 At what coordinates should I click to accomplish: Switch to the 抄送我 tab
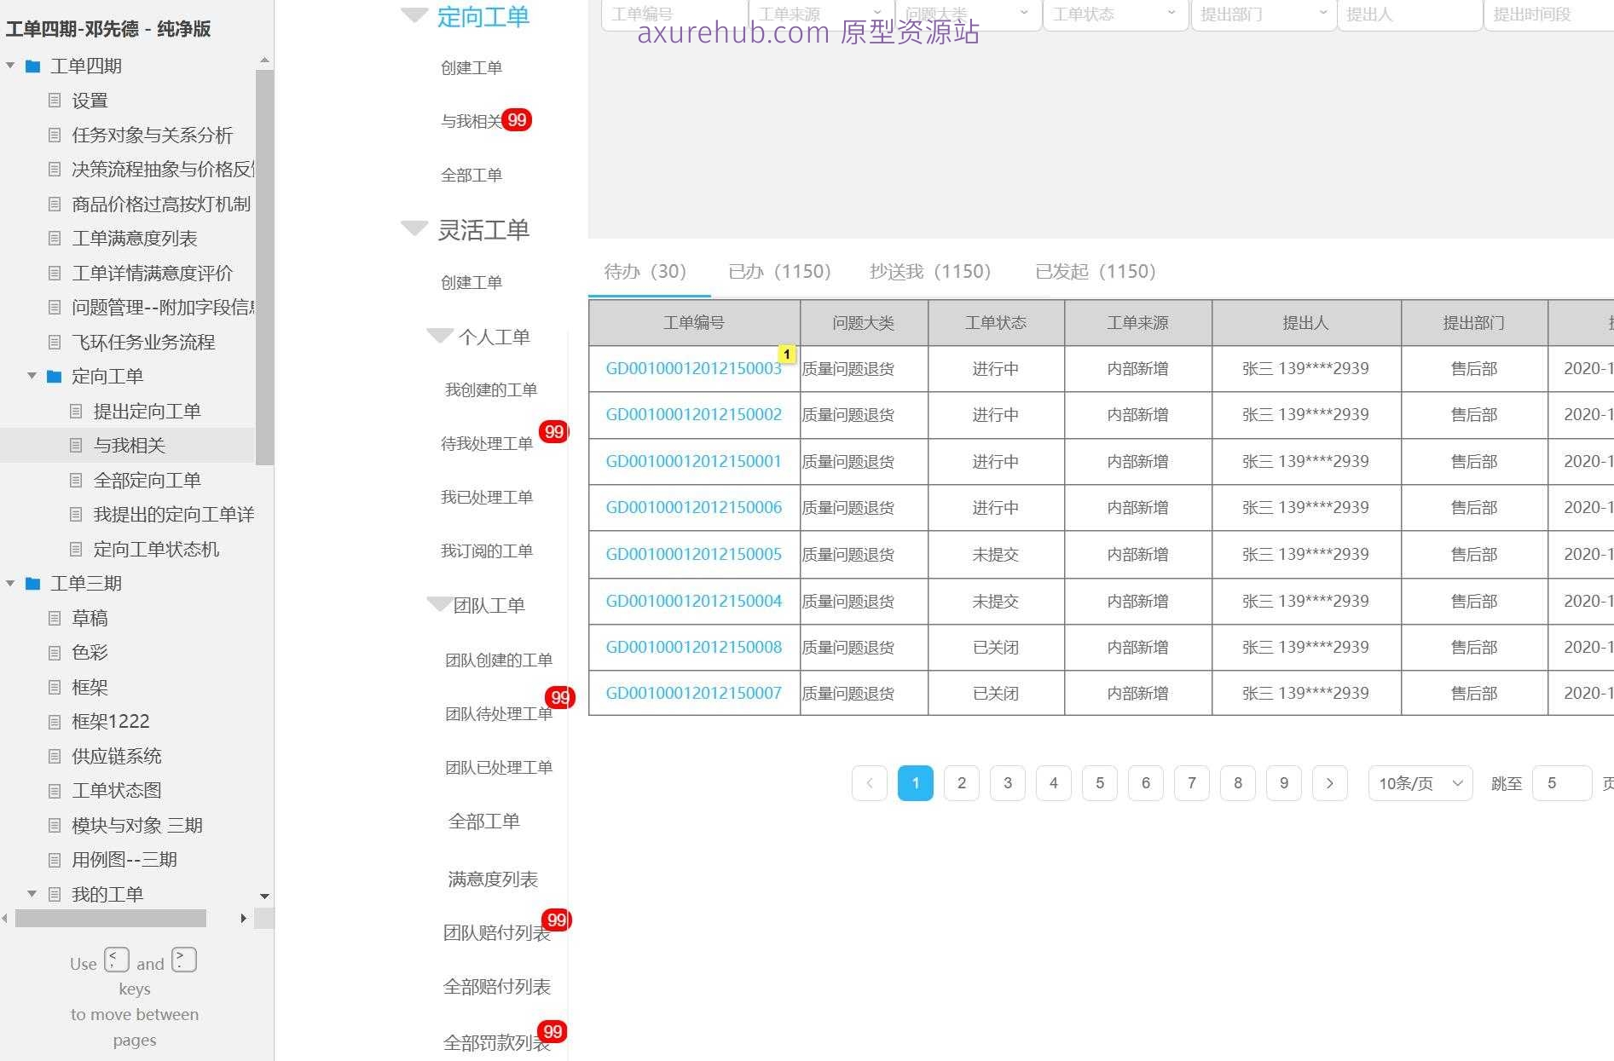click(x=929, y=271)
